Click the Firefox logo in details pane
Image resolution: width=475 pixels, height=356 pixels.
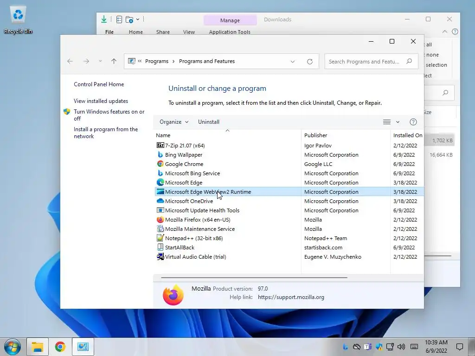173,294
